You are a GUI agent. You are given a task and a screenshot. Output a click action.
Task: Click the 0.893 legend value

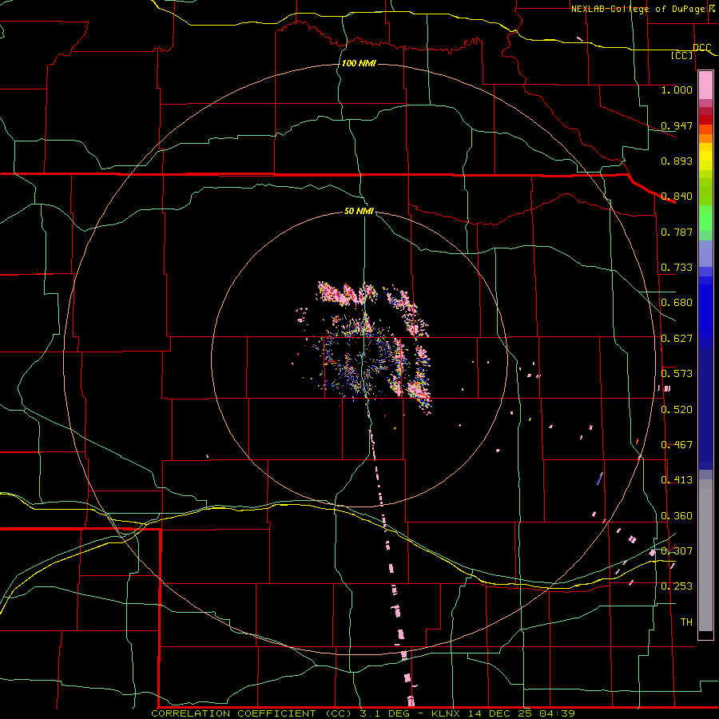click(x=677, y=161)
